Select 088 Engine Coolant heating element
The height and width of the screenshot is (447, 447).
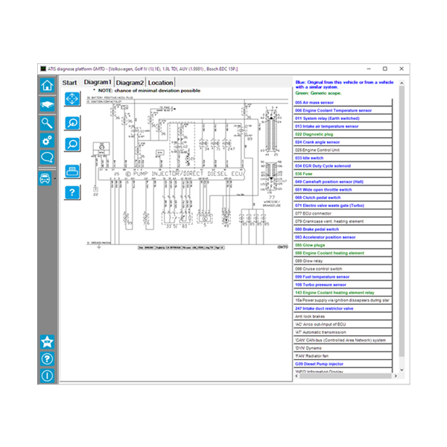pyautogui.click(x=343, y=253)
